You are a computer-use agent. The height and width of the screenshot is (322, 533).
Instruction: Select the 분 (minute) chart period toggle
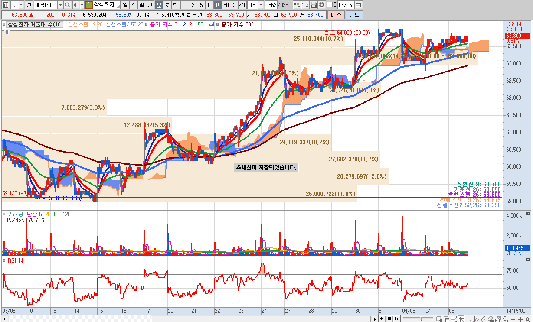(159, 5)
